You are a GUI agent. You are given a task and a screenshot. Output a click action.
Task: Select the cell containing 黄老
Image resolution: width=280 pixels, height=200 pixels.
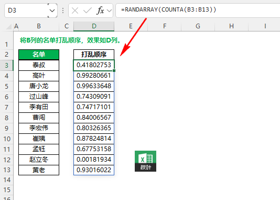[x=39, y=170]
